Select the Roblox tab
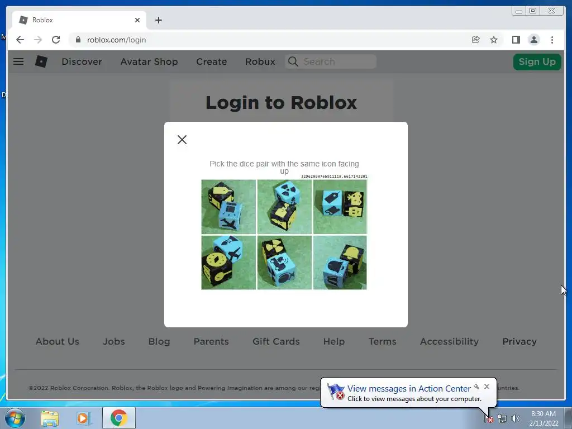 coord(79,20)
